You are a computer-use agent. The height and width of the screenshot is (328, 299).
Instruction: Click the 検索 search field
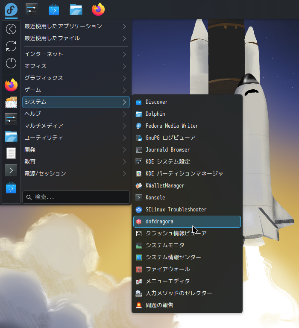tap(76, 197)
